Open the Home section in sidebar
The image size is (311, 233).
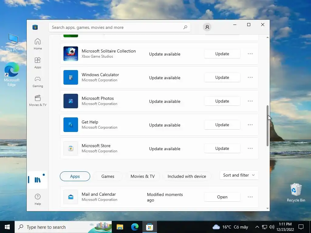pyautogui.click(x=38, y=44)
